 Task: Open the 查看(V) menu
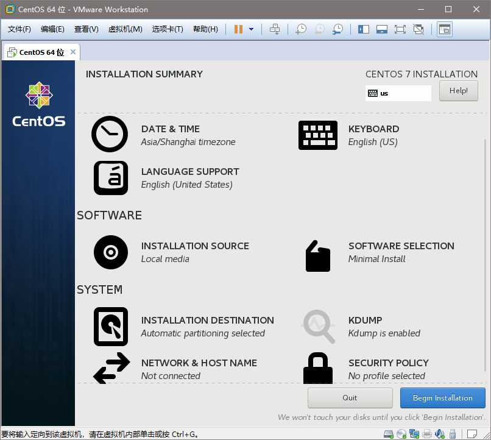[86, 29]
